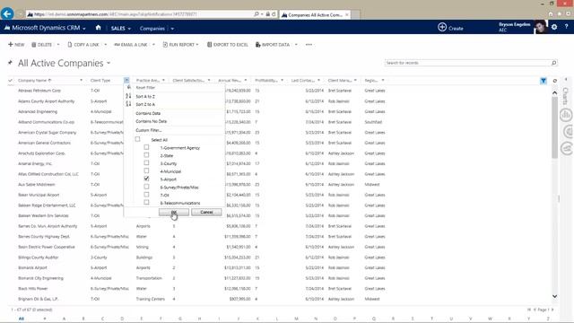Check the 7-Oil checkbox

146,195
